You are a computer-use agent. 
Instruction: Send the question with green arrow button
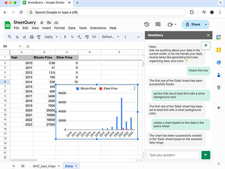pos(206,155)
